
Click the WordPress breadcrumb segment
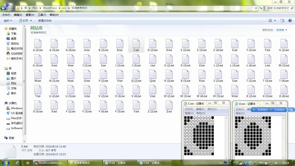(49, 8)
